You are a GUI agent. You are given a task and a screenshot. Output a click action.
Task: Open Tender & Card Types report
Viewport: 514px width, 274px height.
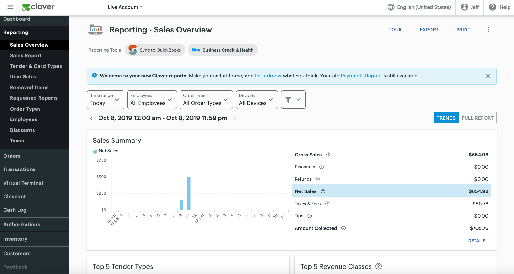[x=36, y=66]
